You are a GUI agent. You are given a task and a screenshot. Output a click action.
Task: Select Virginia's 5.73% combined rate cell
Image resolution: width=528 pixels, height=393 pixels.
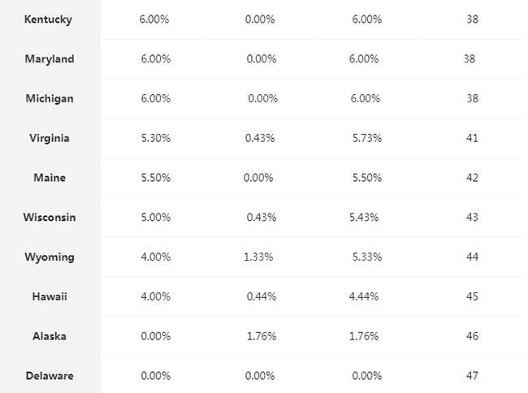point(367,138)
